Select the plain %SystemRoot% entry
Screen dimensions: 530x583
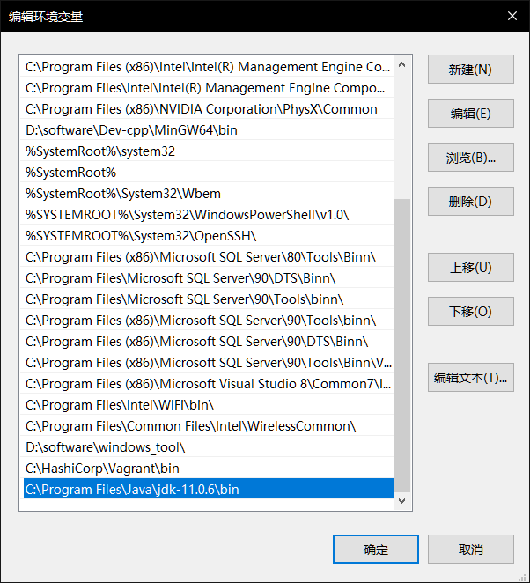coord(209,173)
